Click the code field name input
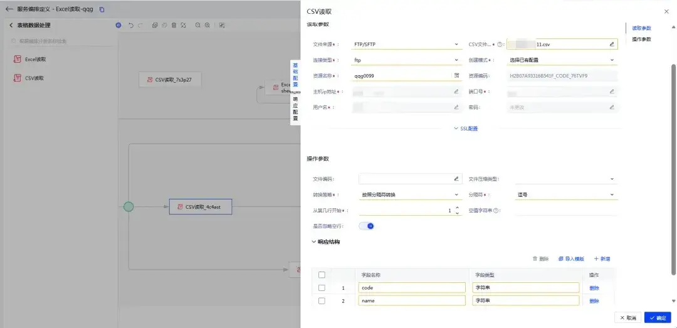The image size is (677, 328). point(412,288)
